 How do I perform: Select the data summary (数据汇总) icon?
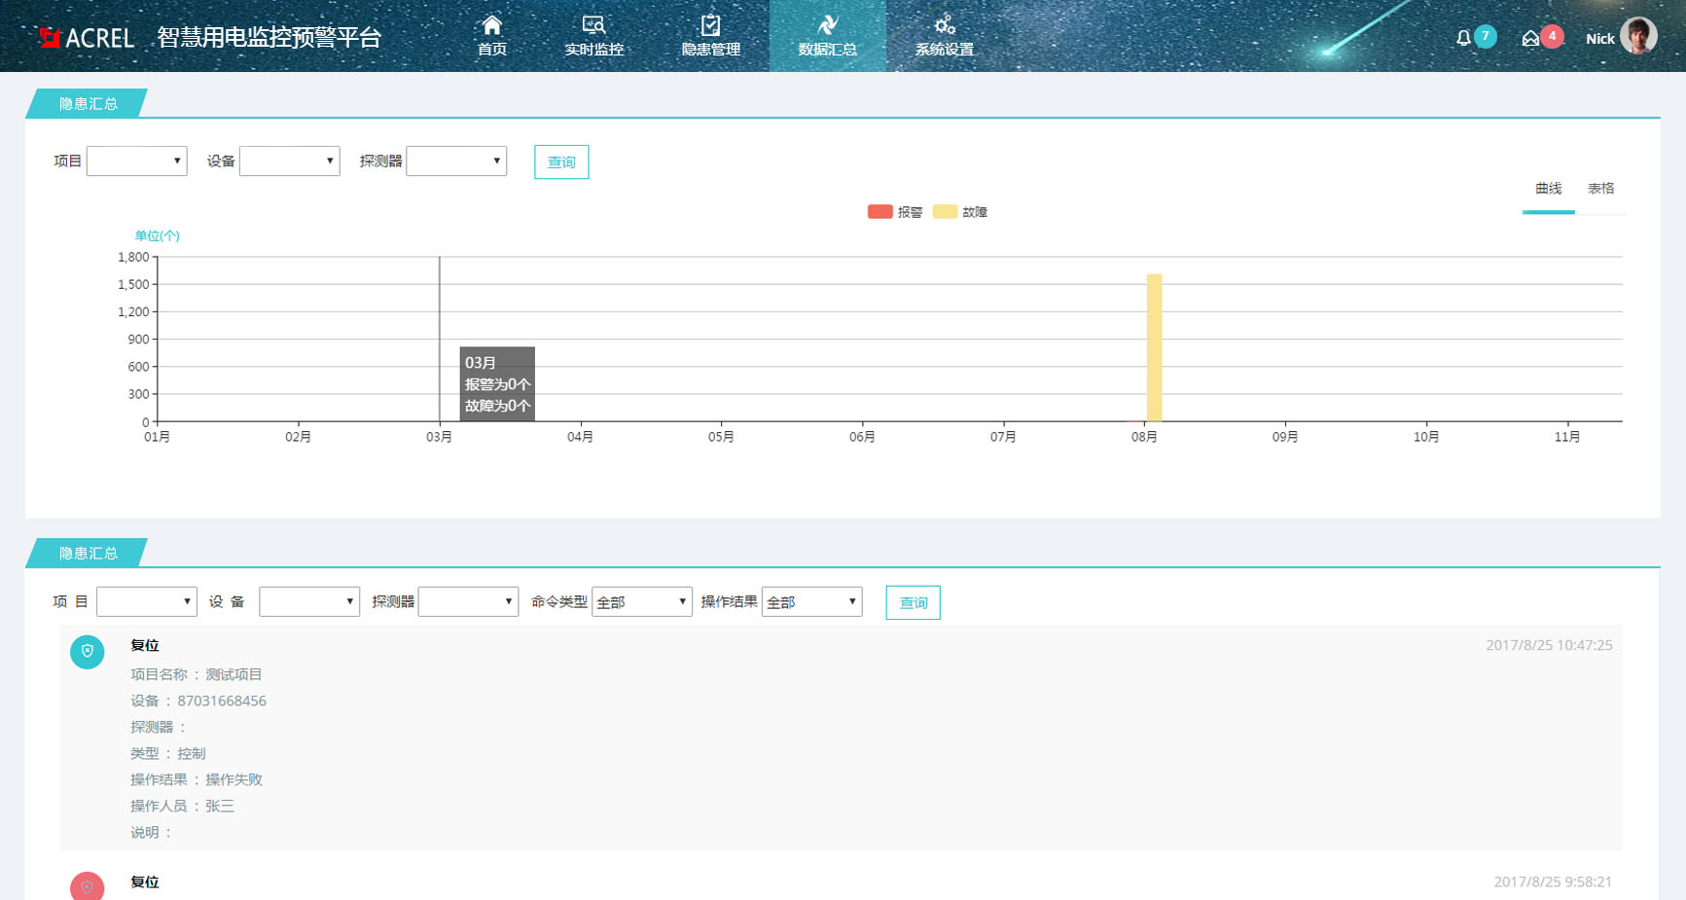click(827, 25)
